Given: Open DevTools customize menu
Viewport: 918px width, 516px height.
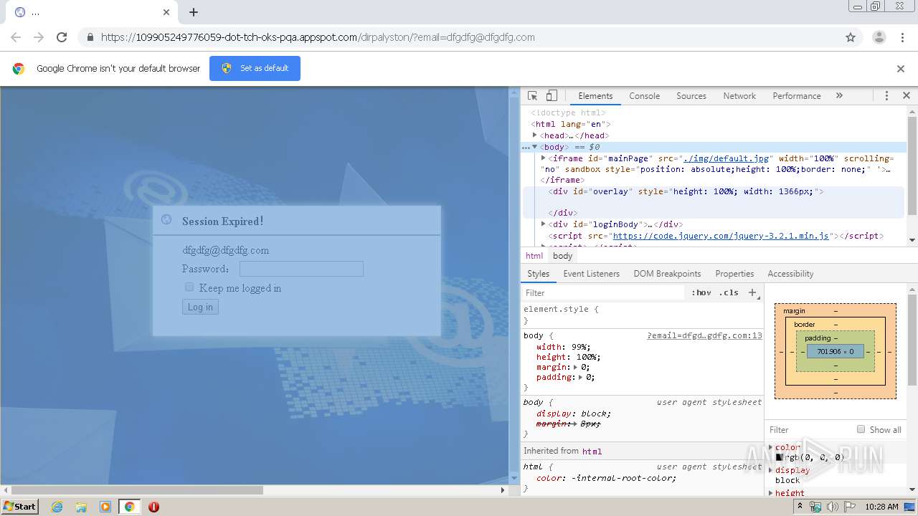Looking at the screenshot, I should coord(886,96).
